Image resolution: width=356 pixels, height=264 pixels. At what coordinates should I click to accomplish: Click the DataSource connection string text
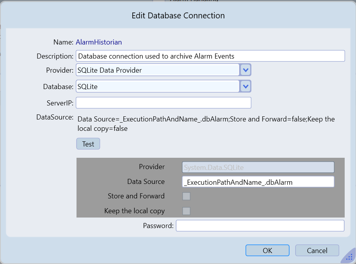206,123
